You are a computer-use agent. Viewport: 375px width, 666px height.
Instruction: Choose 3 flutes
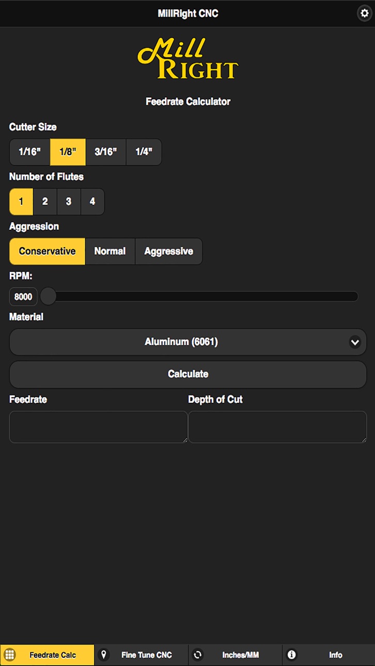pyautogui.click(x=69, y=201)
